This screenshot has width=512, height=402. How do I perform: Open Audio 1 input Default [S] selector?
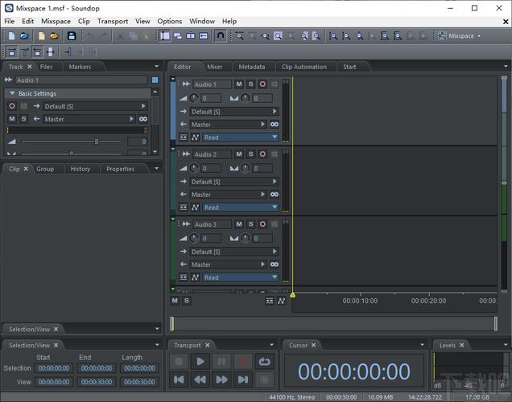pyautogui.click(x=234, y=112)
